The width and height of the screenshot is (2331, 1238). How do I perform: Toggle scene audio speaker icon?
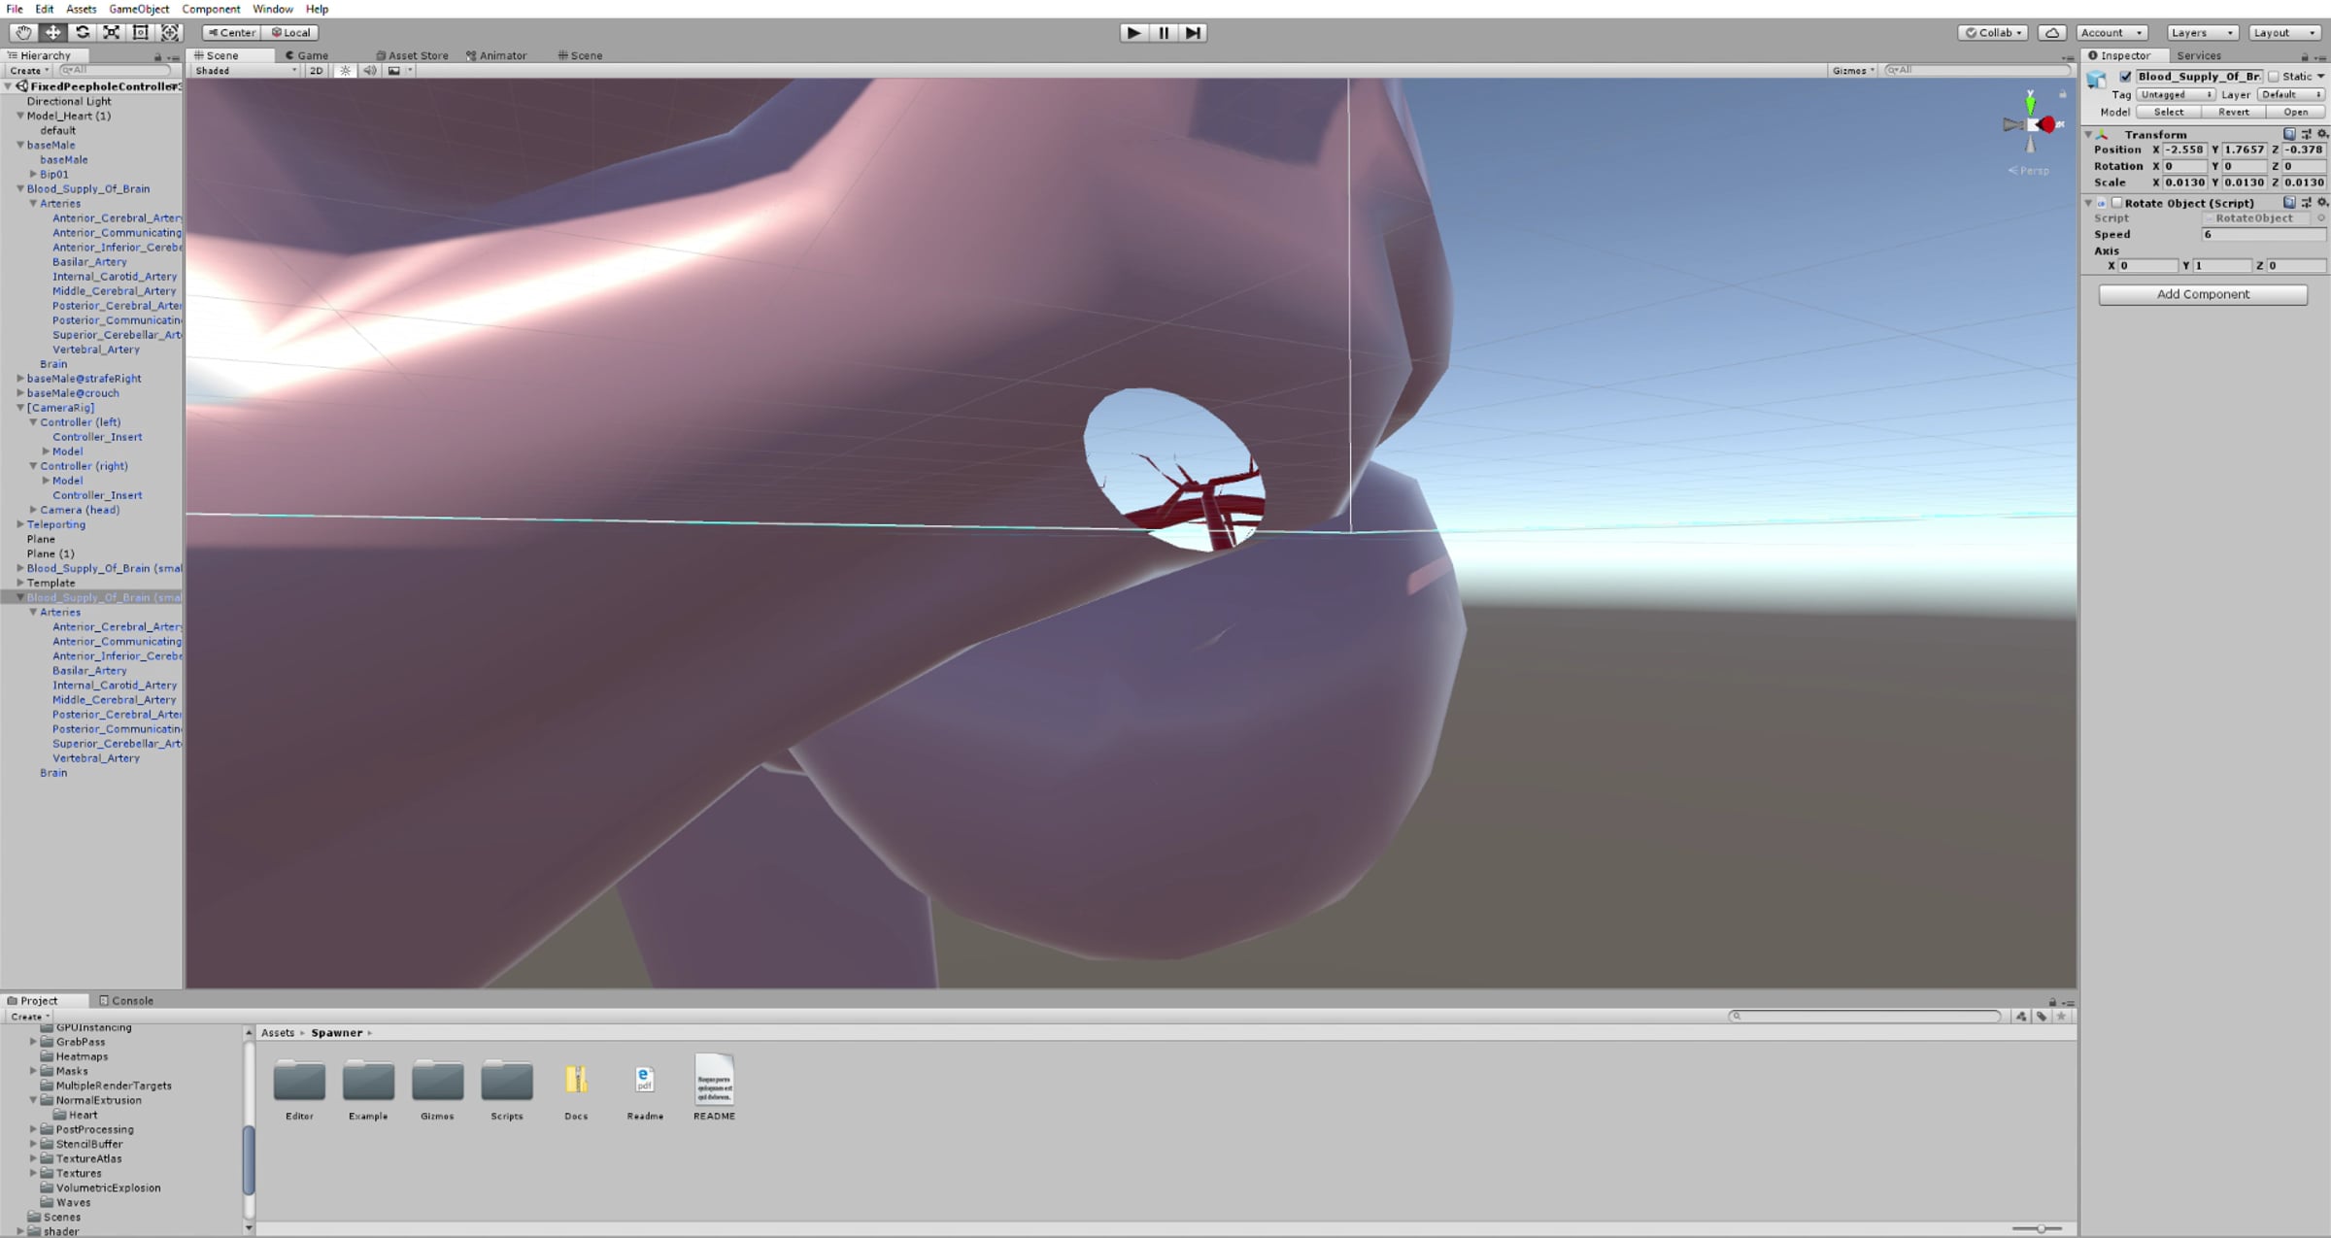[369, 70]
